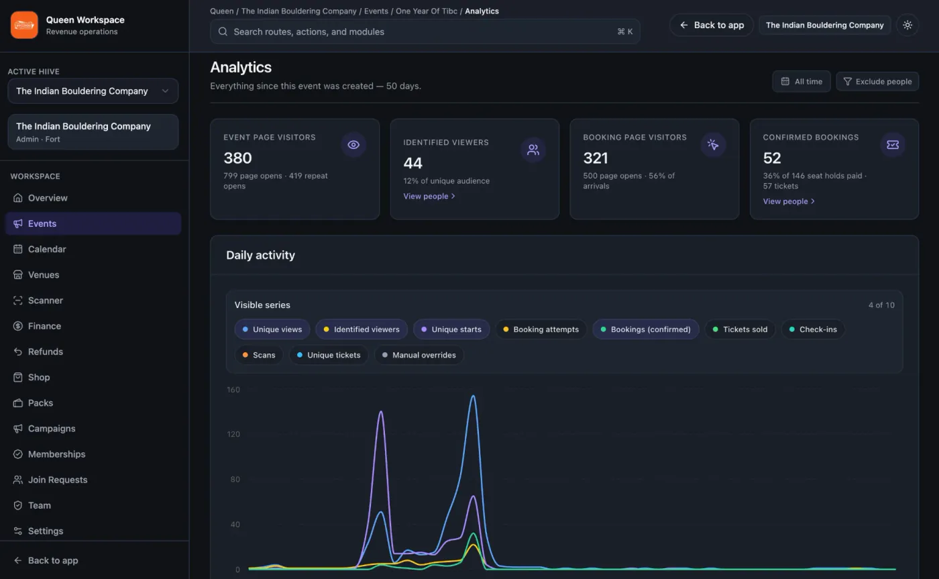Viewport: 939px width, 579px height.
Task: Toggle the Unique views series chip
Action: click(x=272, y=329)
